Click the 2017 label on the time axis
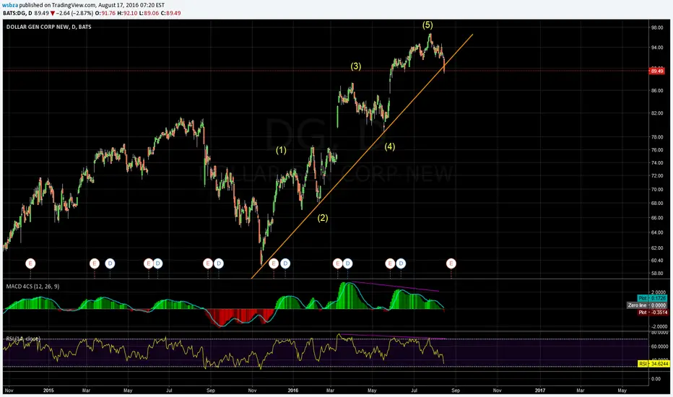The image size is (673, 397). pyautogui.click(x=540, y=391)
